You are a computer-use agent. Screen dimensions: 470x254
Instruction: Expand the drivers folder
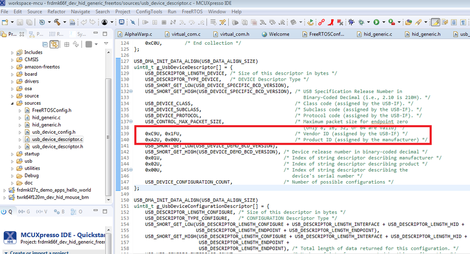[x=12, y=81]
